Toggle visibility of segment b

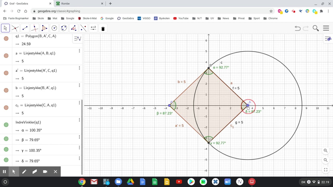point(6,90)
